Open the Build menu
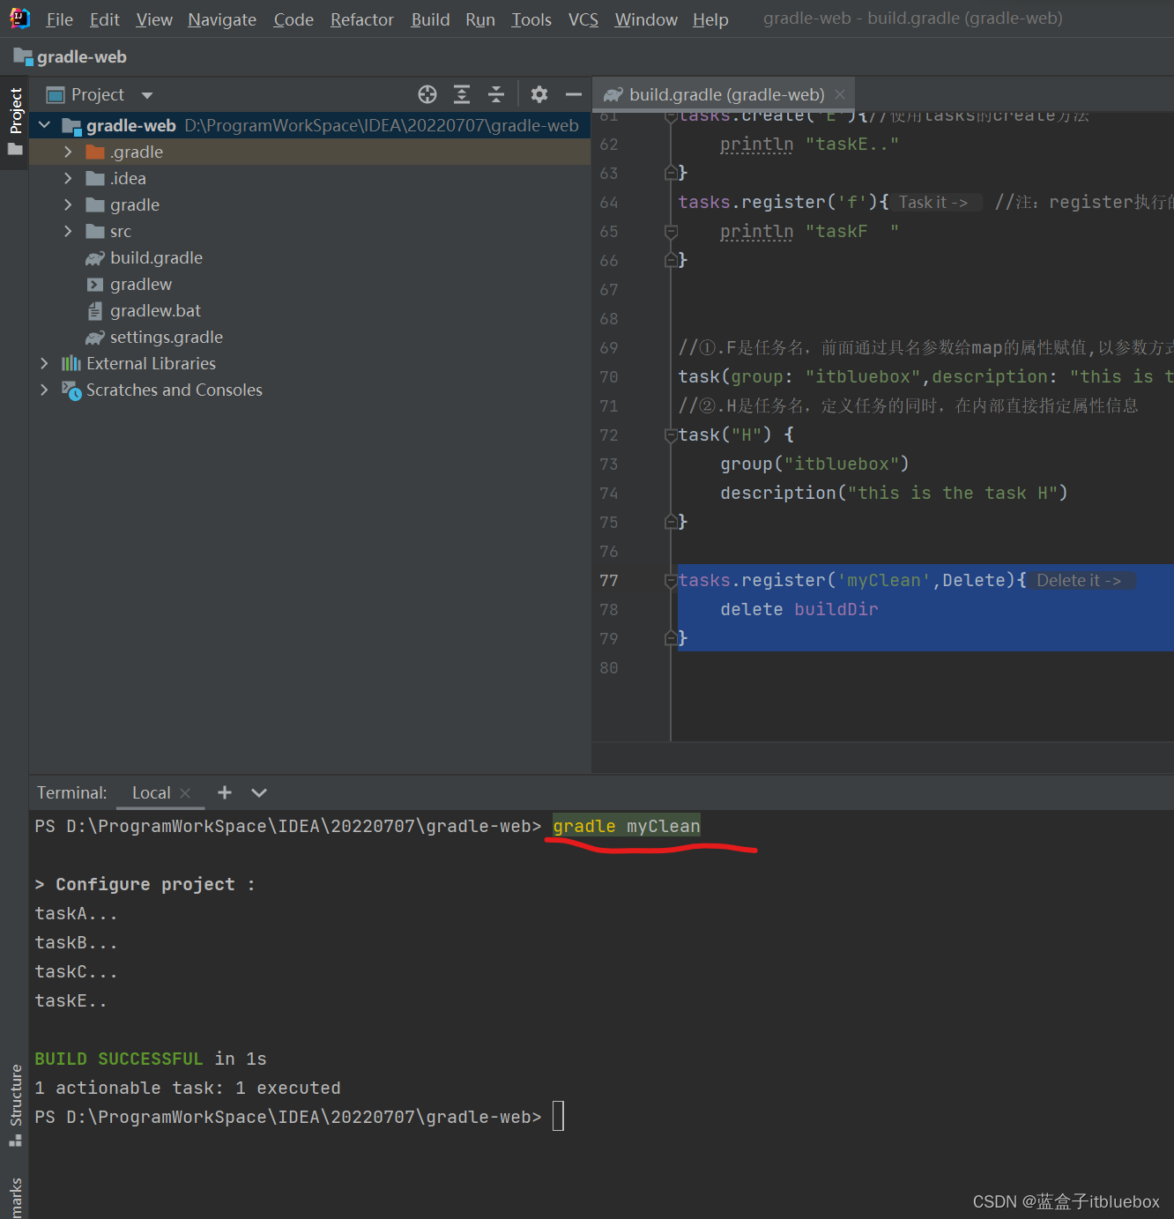 [x=430, y=19]
